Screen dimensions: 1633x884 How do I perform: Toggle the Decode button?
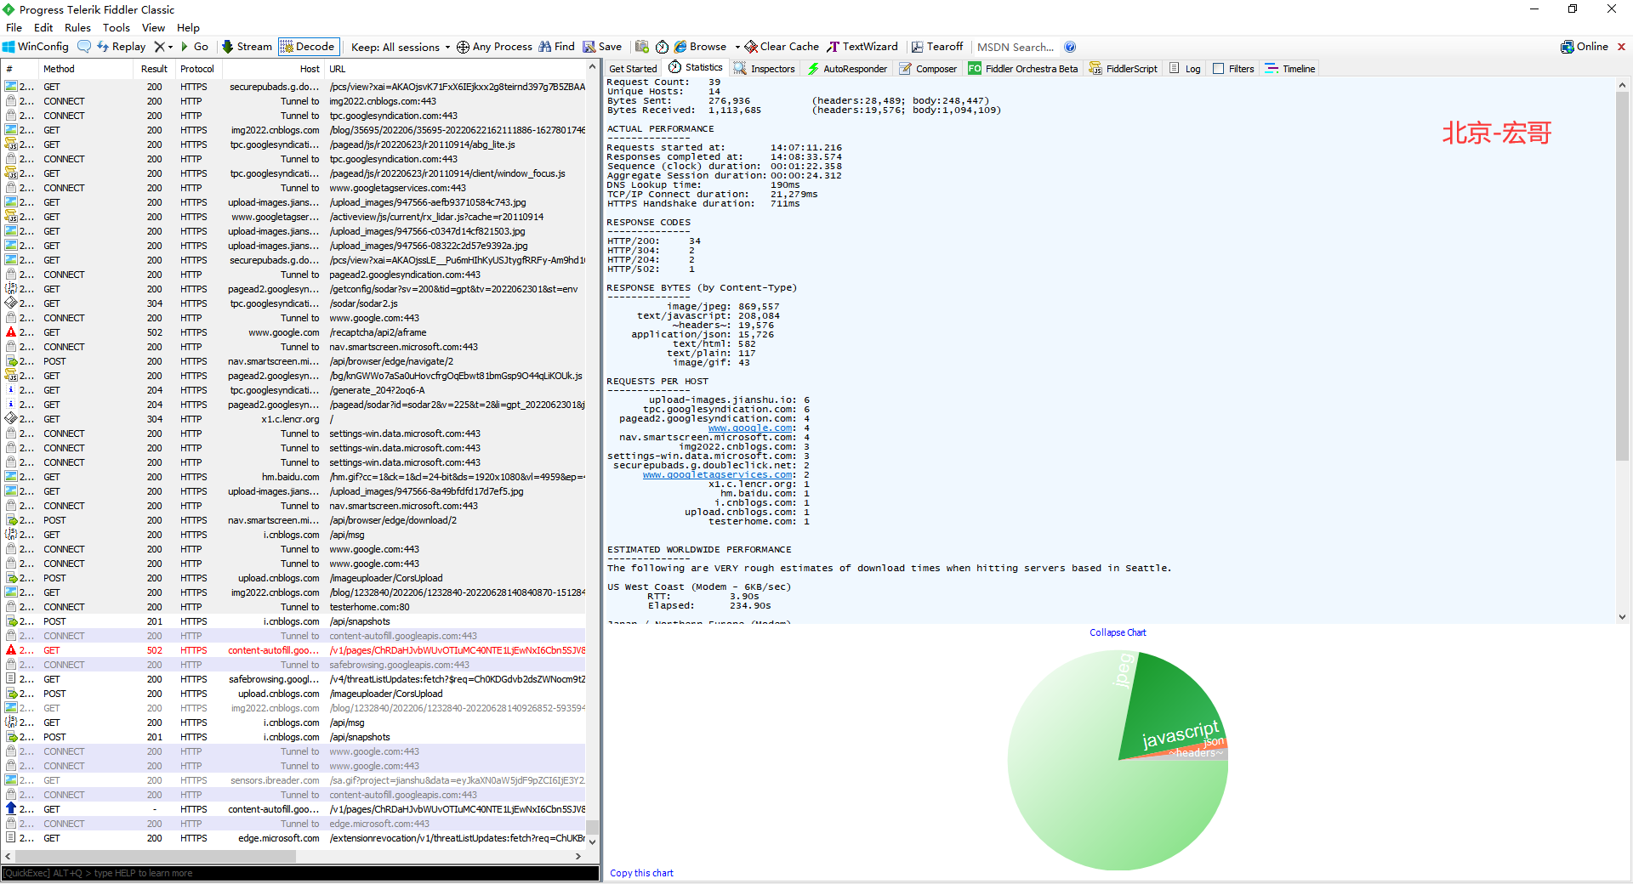tap(307, 47)
